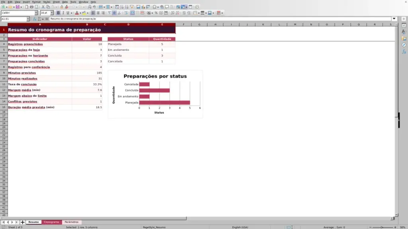Open the sidebar Navigator panel
Screen dimensions: 408x229
(404, 45)
